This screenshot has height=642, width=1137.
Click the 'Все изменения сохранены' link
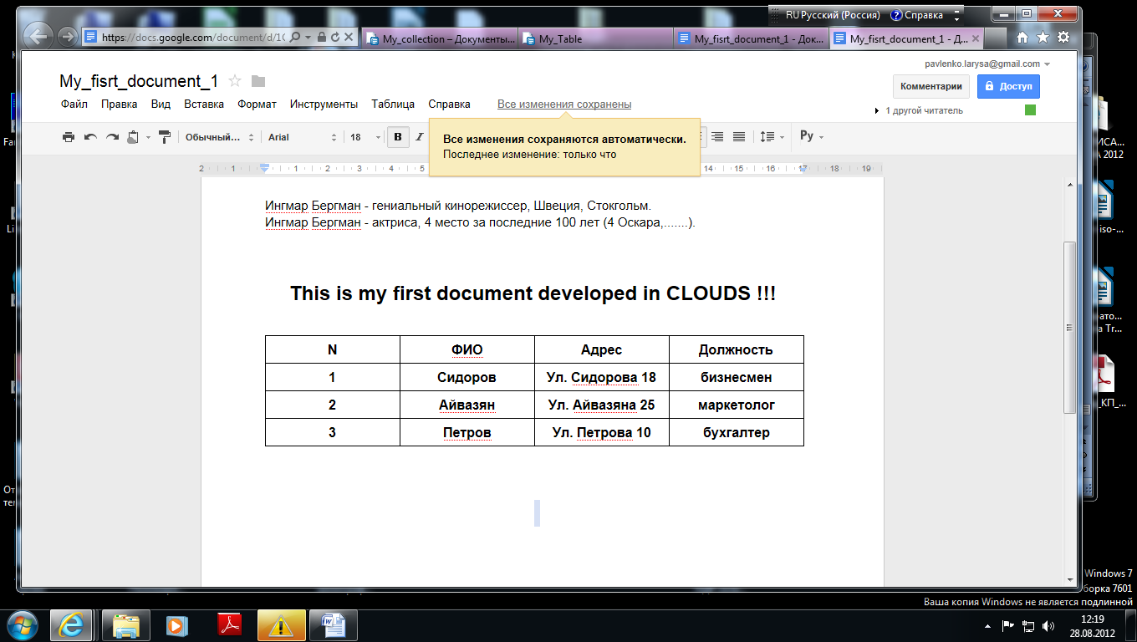click(x=564, y=104)
